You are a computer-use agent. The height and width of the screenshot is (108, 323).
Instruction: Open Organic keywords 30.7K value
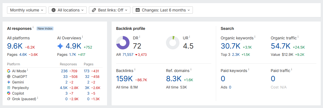pos(230,46)
